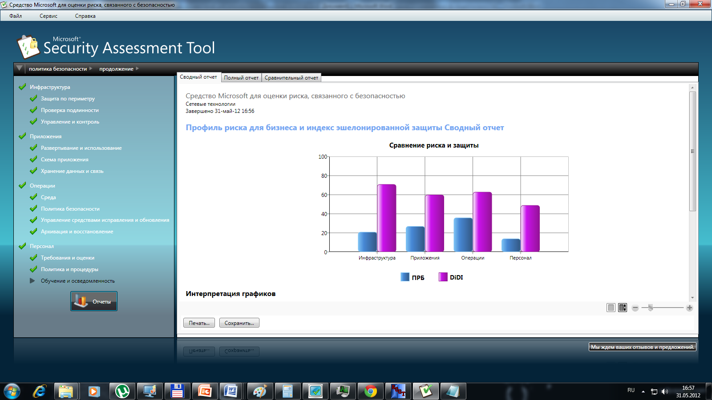
Task: Open Требования и оценки
Action: coord(68,258)
